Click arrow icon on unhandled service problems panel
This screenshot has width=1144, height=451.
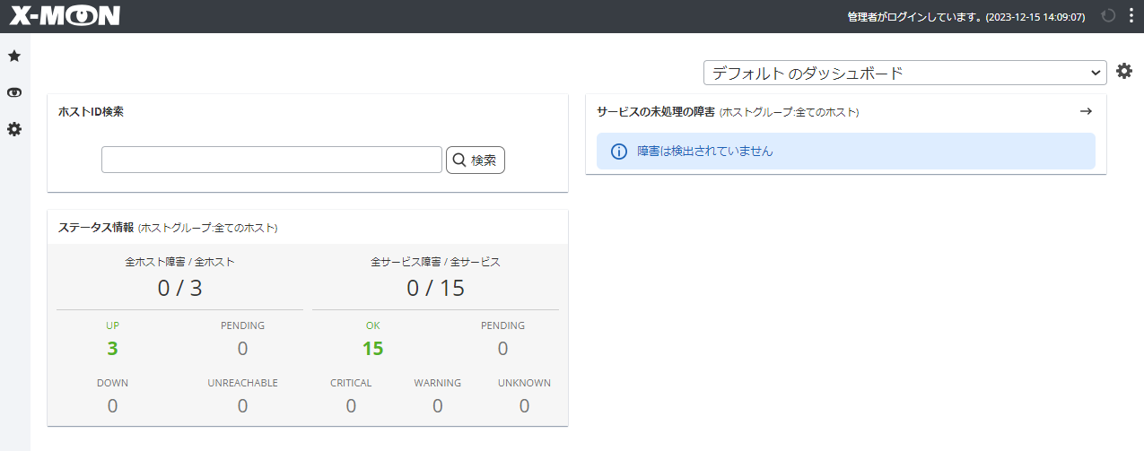click(1086, 111)
